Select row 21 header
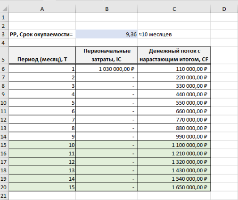 [x=3, y=196]
